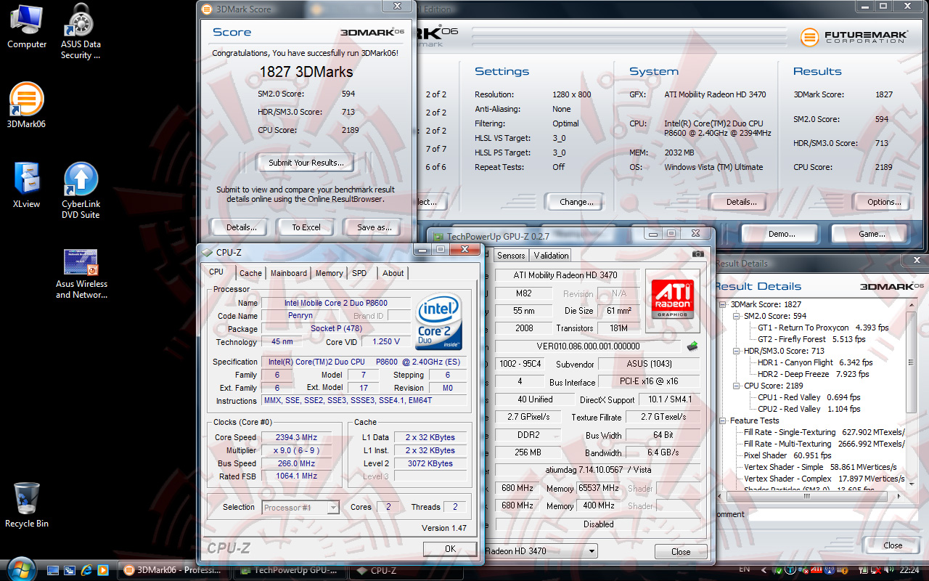Select the 3DMark06 desktop shortcut
Viewport: 929px width, 581px height.
(27, 105)
